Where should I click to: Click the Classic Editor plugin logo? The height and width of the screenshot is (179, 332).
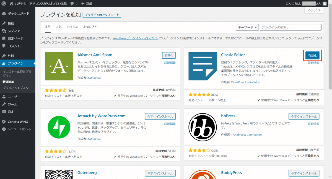(x=203, y=66)
